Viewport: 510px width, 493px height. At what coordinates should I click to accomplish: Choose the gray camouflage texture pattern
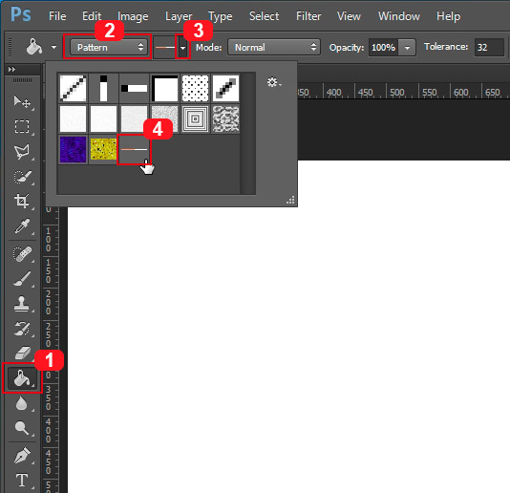pyautogui.click(x=225, y=118)
